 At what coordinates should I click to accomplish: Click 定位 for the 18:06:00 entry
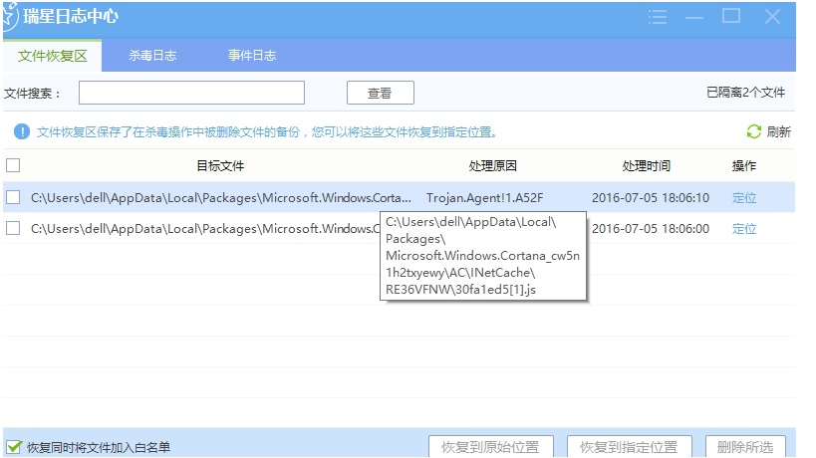(x=744, y=229)
